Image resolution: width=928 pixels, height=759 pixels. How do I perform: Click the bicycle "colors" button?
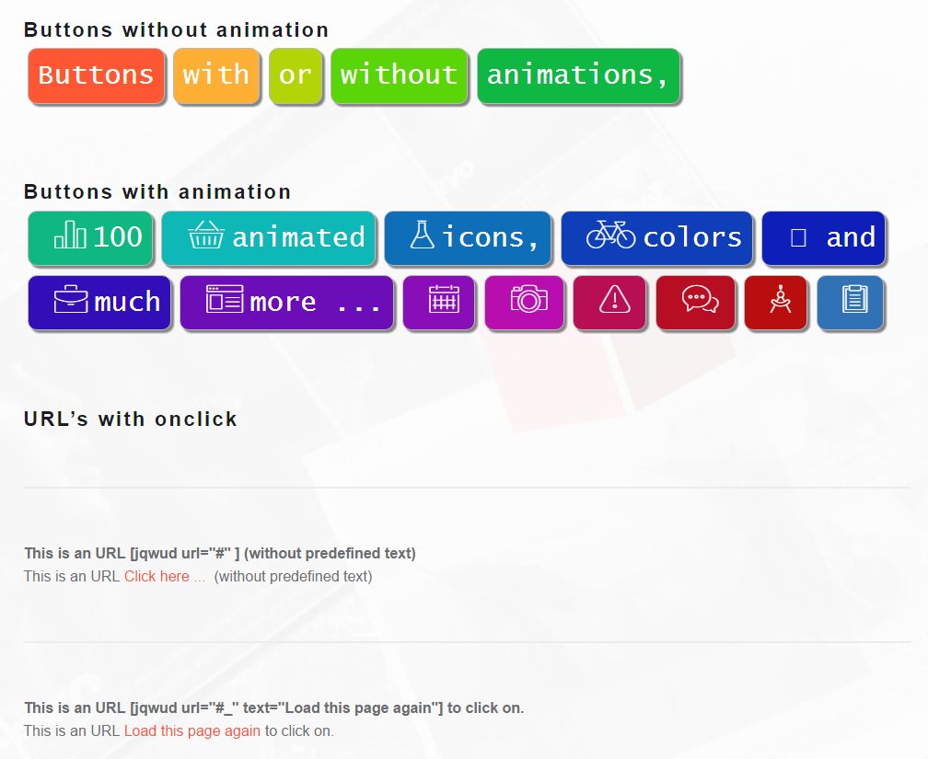[656, 237]
